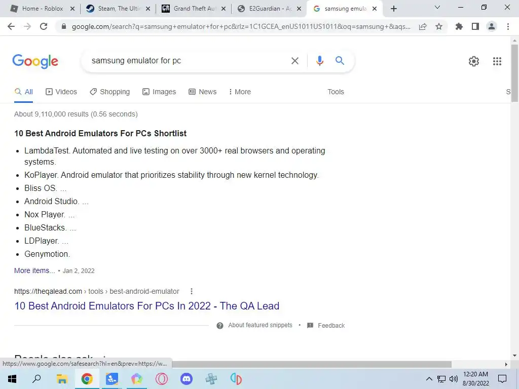Click theqalead.com breadcrumb URL
519x389 pixels.
tap(97, 291)
